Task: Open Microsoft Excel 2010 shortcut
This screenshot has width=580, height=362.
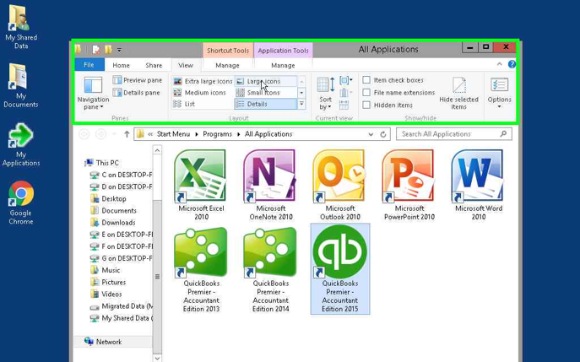Action: pyautogui.click(x=201, y=185)
